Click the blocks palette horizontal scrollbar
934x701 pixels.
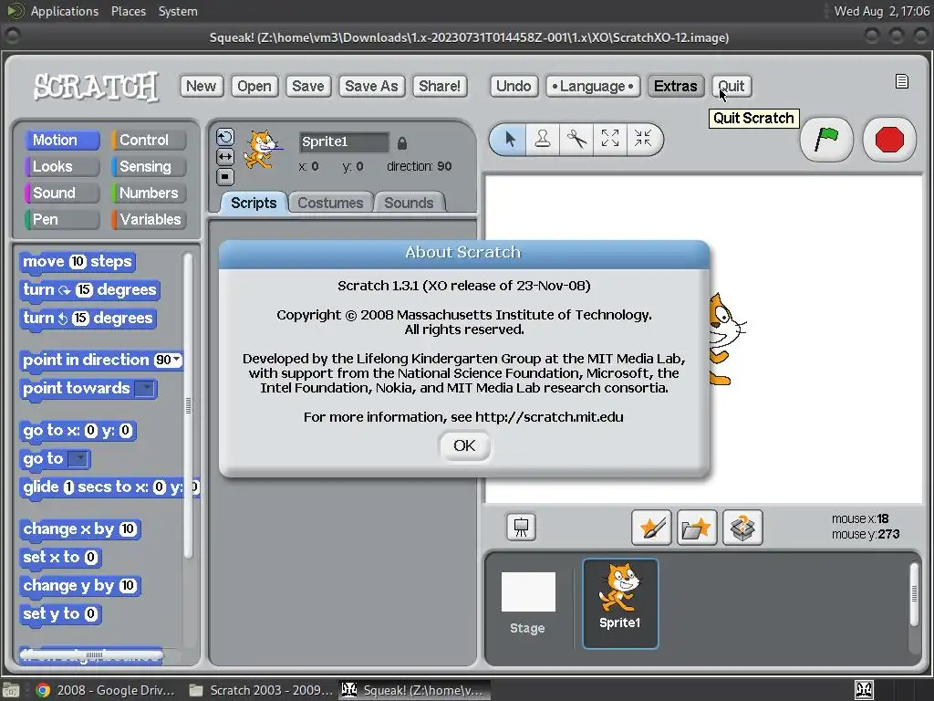click(x=92, y=654)
